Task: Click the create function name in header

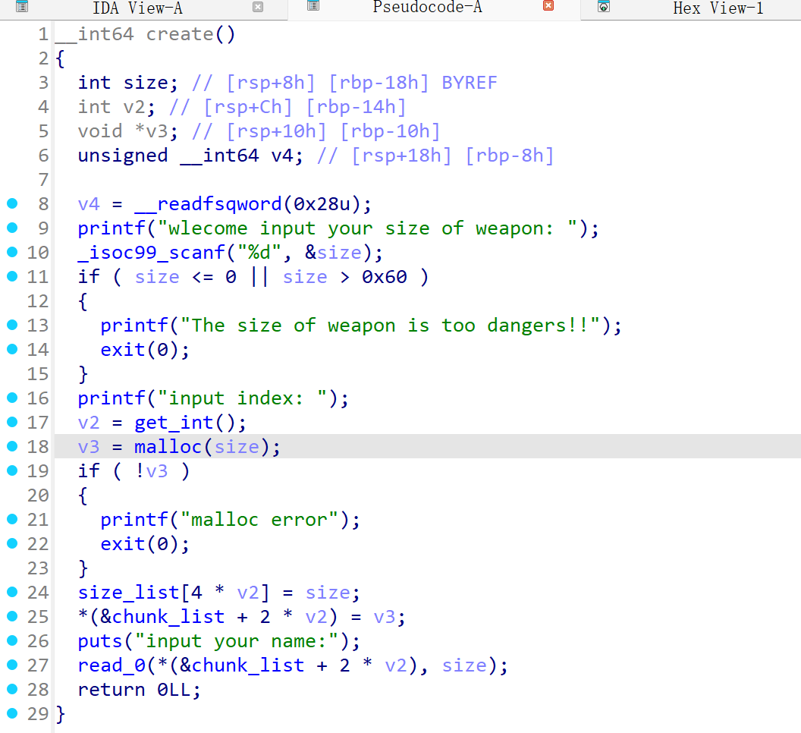Action: (181, 34)
